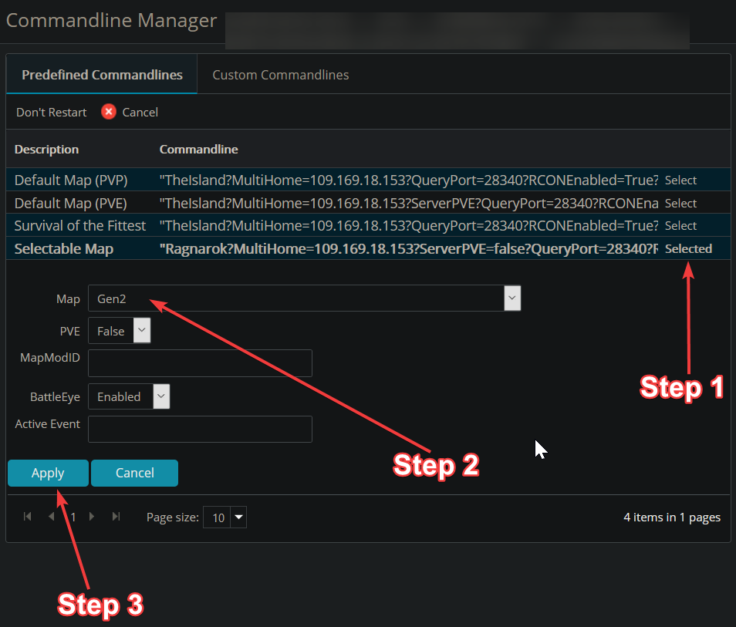This screenshot has width=736, height=627.
Task: Click the Don't Restart option
Action: (51, 112)
